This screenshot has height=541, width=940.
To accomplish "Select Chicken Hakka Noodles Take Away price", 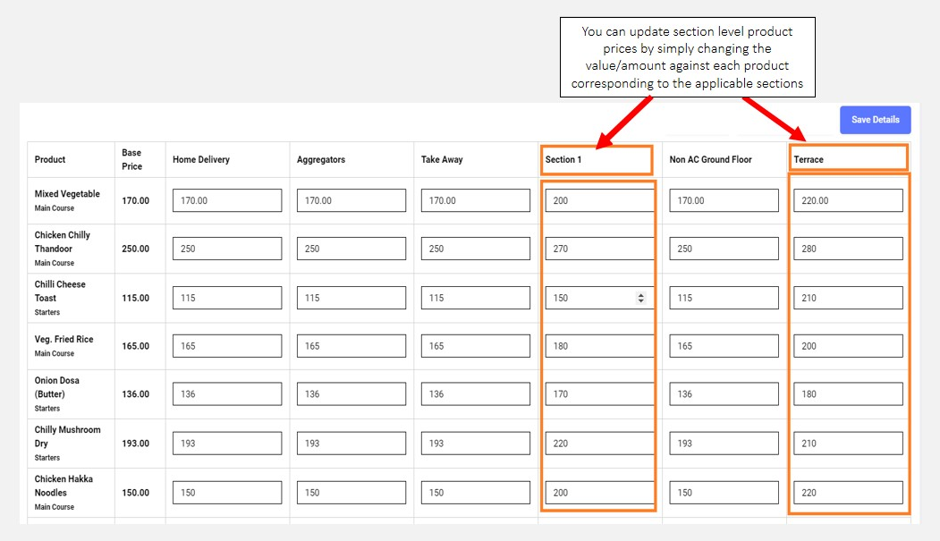I will click(x=476, y=493).
